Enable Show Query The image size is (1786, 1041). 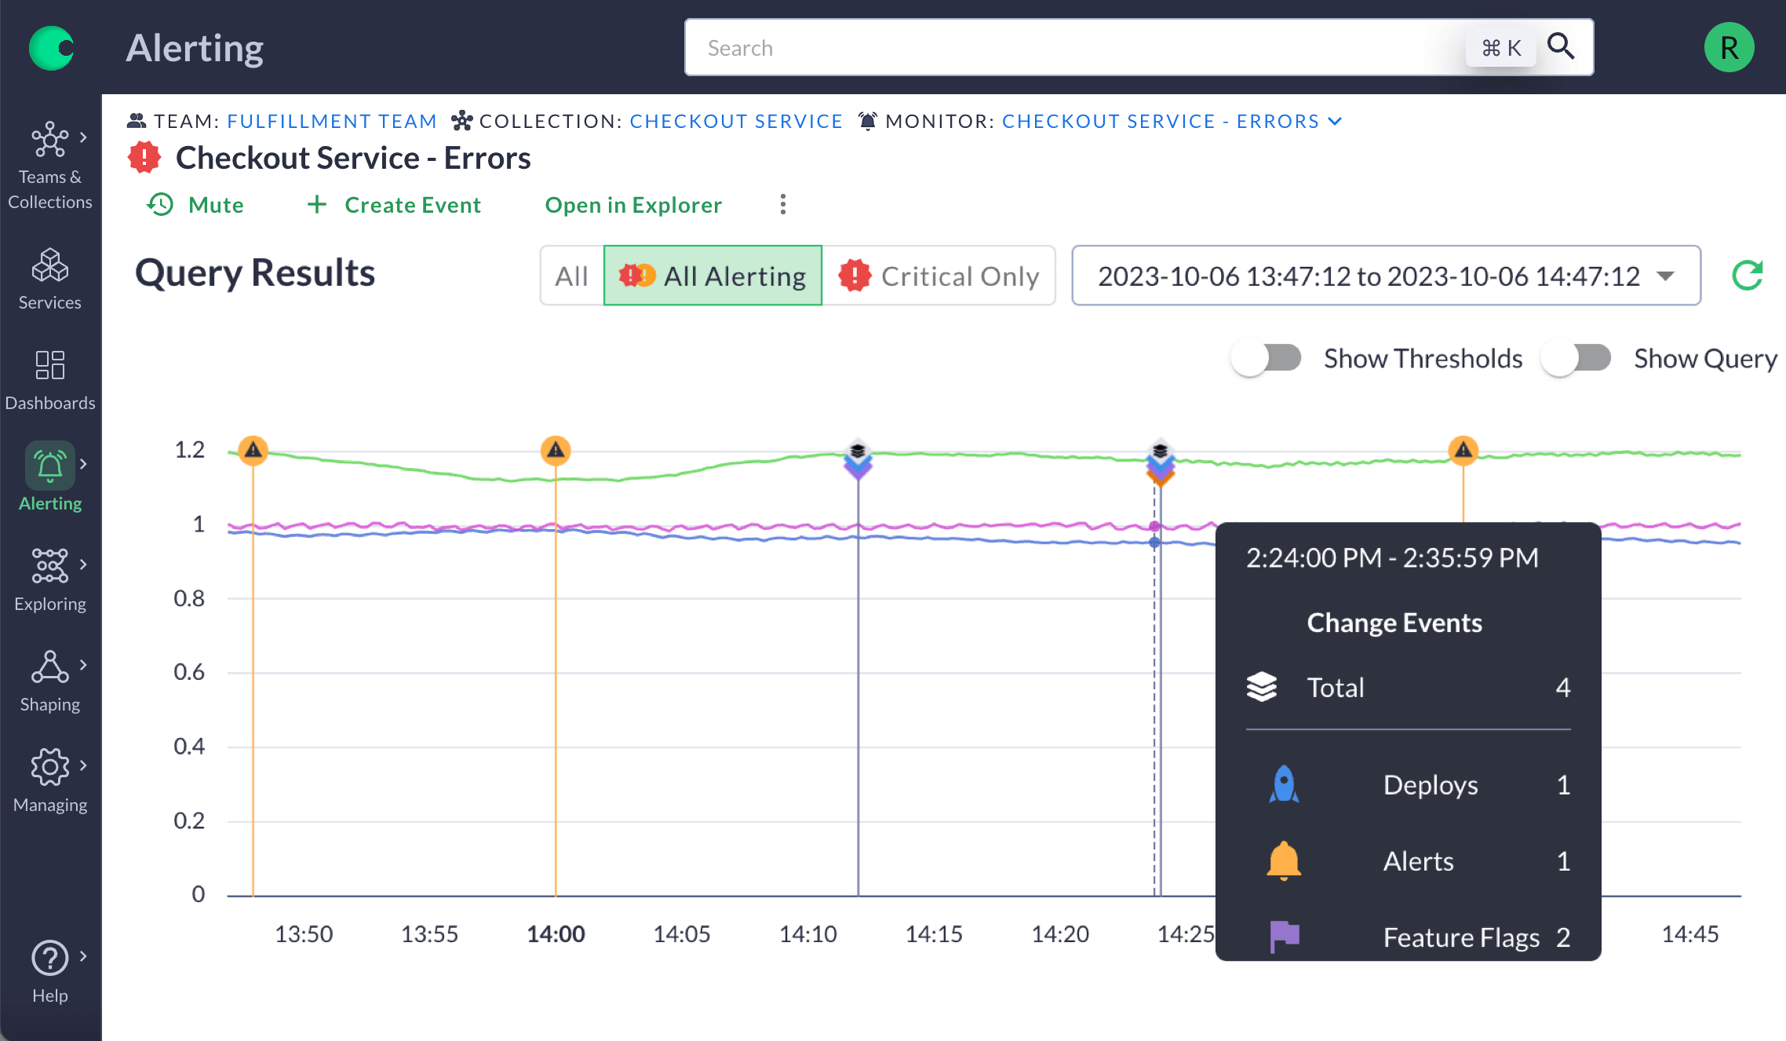1575,358
